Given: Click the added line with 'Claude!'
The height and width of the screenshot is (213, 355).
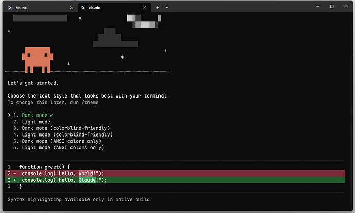Looking at the screenshot, I should (x=175, y=180).
